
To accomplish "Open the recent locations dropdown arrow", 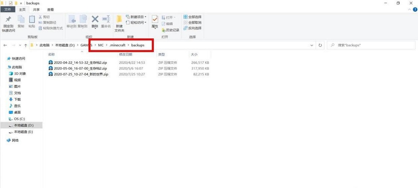I will click(x=20, y=45).
